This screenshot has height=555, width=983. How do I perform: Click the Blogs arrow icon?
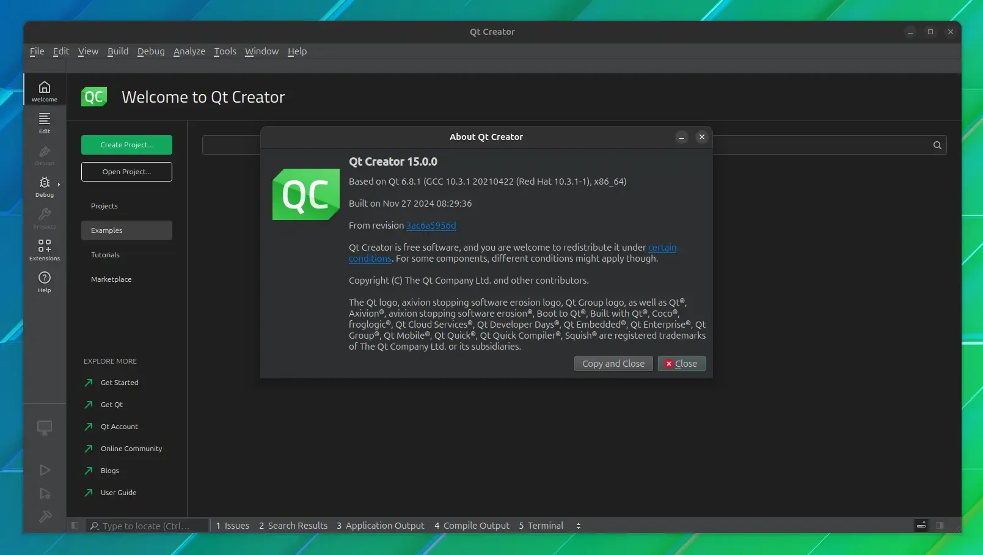pyautogui.click(x=89, y=471)
